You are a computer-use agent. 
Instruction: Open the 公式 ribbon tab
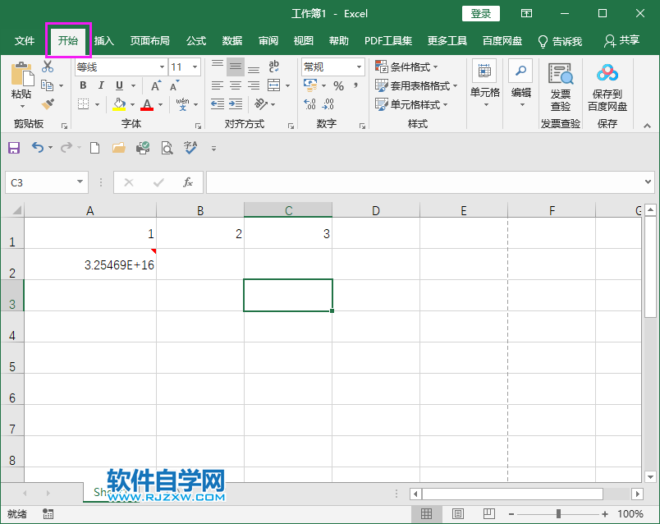pos(195,39)
